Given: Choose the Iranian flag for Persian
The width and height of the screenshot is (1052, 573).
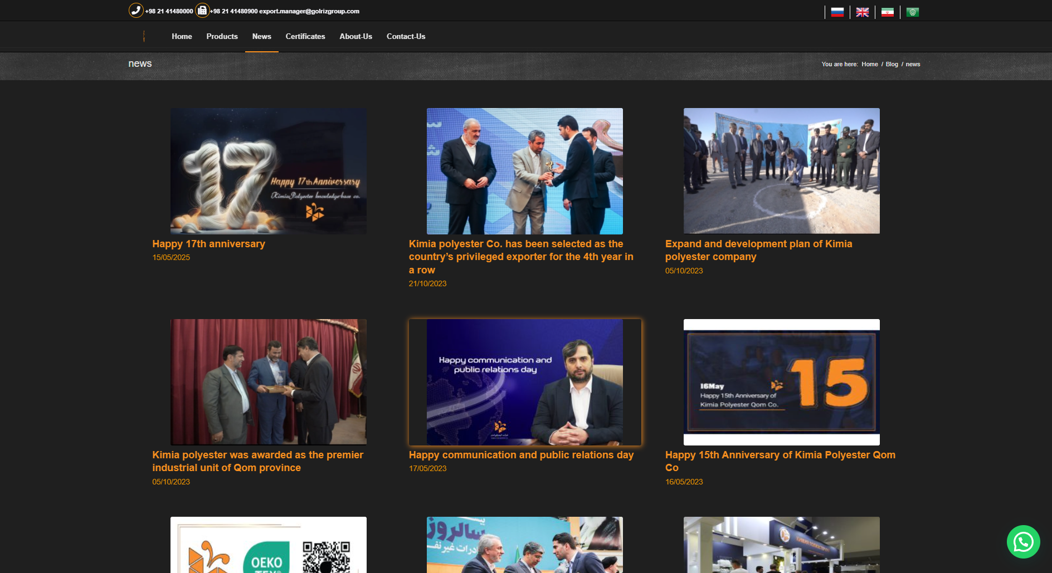Looking at the screenshot, I should pos(887,12).
